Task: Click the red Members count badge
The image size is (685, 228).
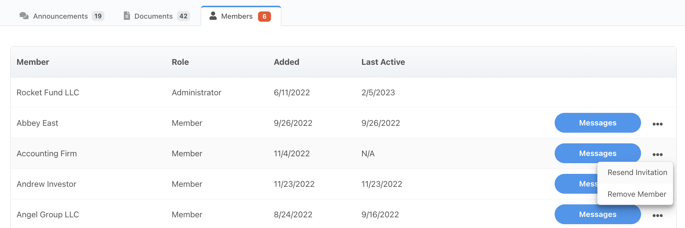Action: [265, 16]
